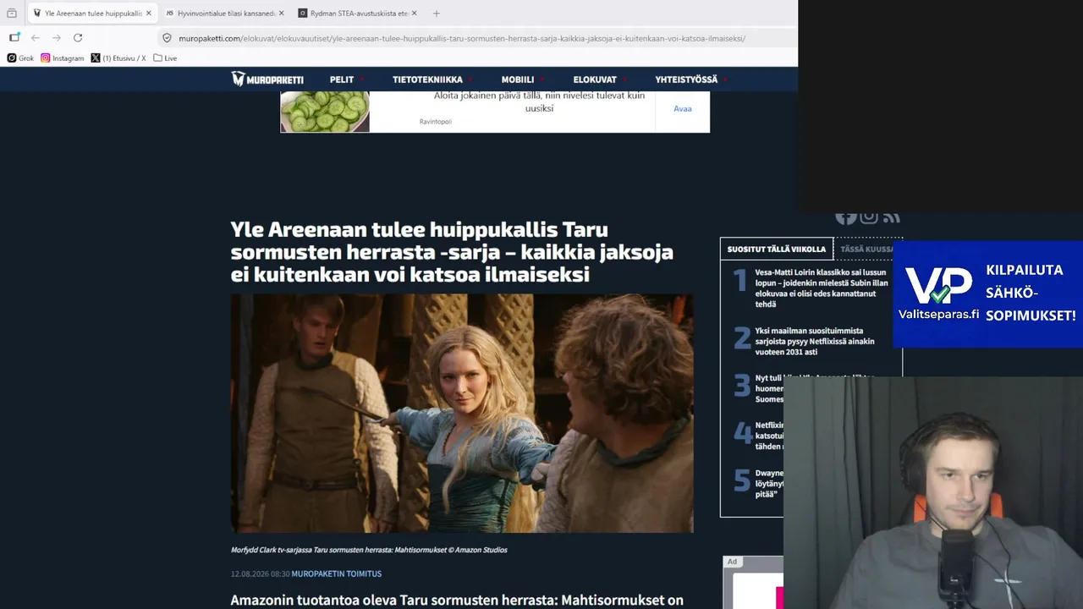Switch to the Hyvinvointialue tilasi kansanedu tab

227,14
